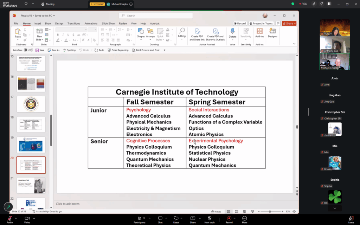Open Zoom Host tools
Viewport: 360px width, 225px height.
pos(210,218)
